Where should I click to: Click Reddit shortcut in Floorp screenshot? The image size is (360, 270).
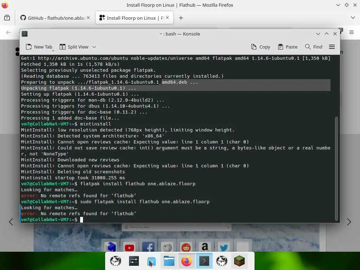pyautogui.click(x=186, y=247)
